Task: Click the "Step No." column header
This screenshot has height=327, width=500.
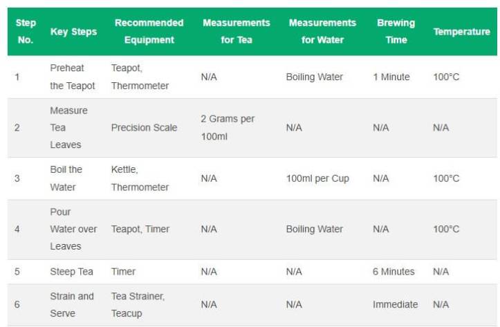Action: (26, 32)
